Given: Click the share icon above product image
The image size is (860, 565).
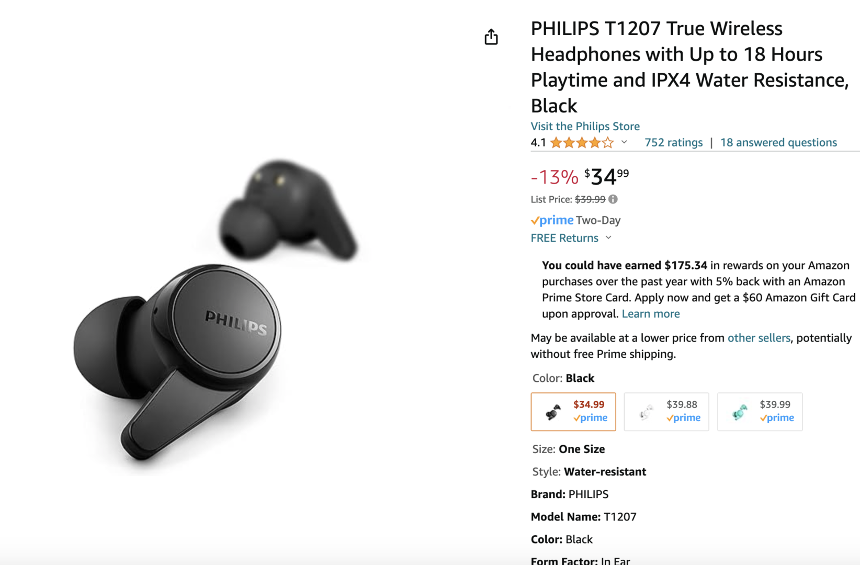Looking at the screenshot, I should [491, 37].
